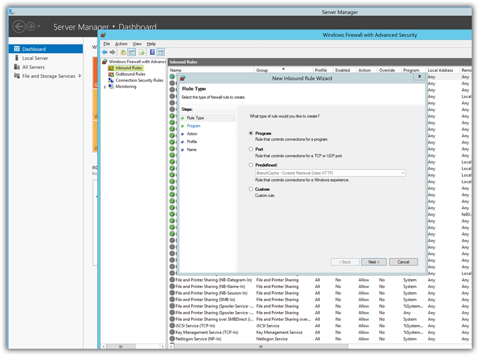Select the Dashboard icon in Server Manager sidebar
Screen dimensions: 479x356
[x=17, y=49]
